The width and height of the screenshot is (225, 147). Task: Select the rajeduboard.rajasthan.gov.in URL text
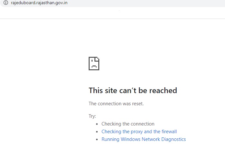point(39,3)
